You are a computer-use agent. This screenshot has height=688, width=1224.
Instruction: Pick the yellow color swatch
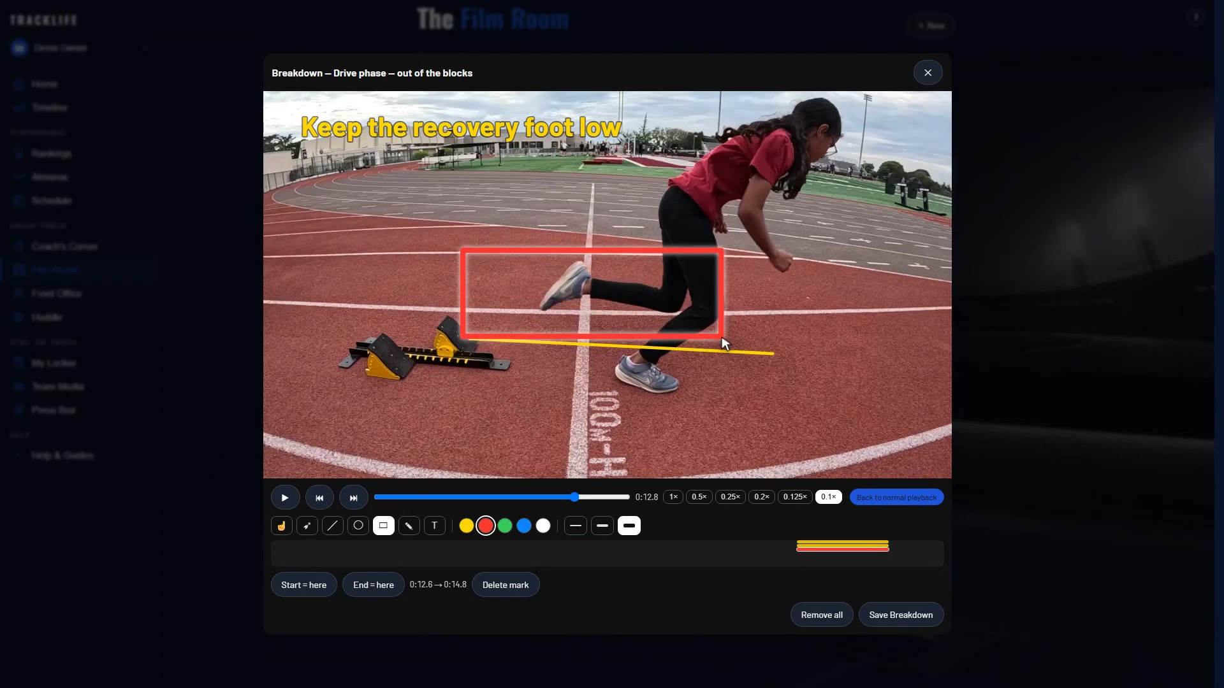[x=467, y=526]
